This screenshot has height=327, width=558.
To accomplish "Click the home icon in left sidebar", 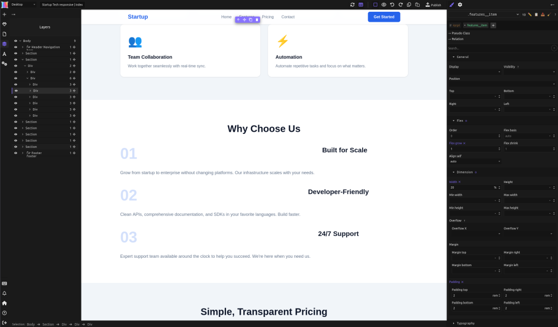I will 4,303.
